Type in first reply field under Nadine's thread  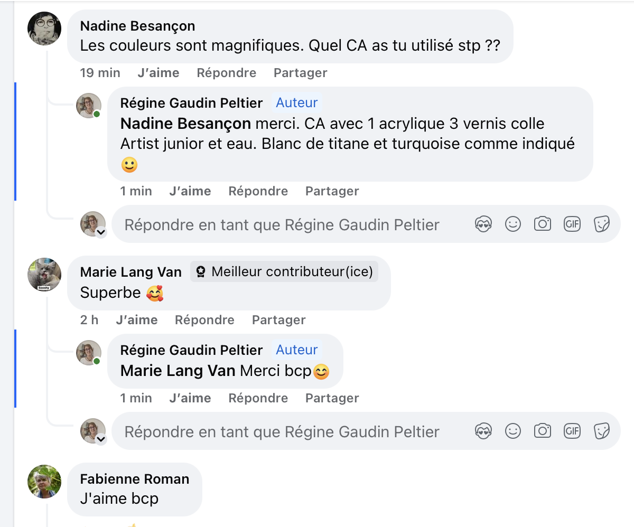click(282, 225)
